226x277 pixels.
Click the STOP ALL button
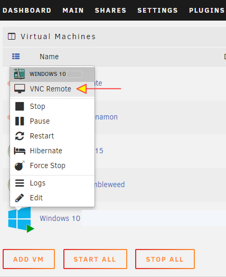(x=165, y=259)
